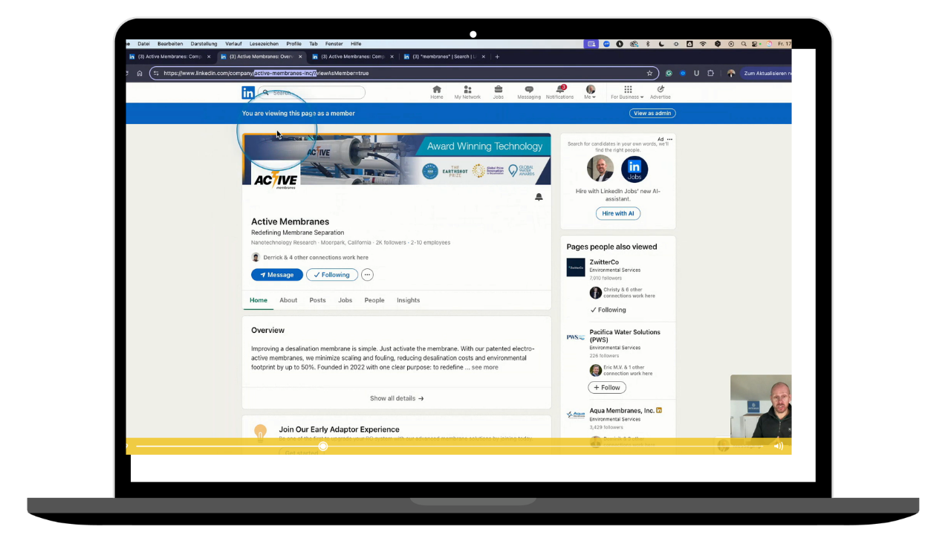Click the Hire with AI button
The width and height of the screenshot is (951, 535).
click(618, 213)
